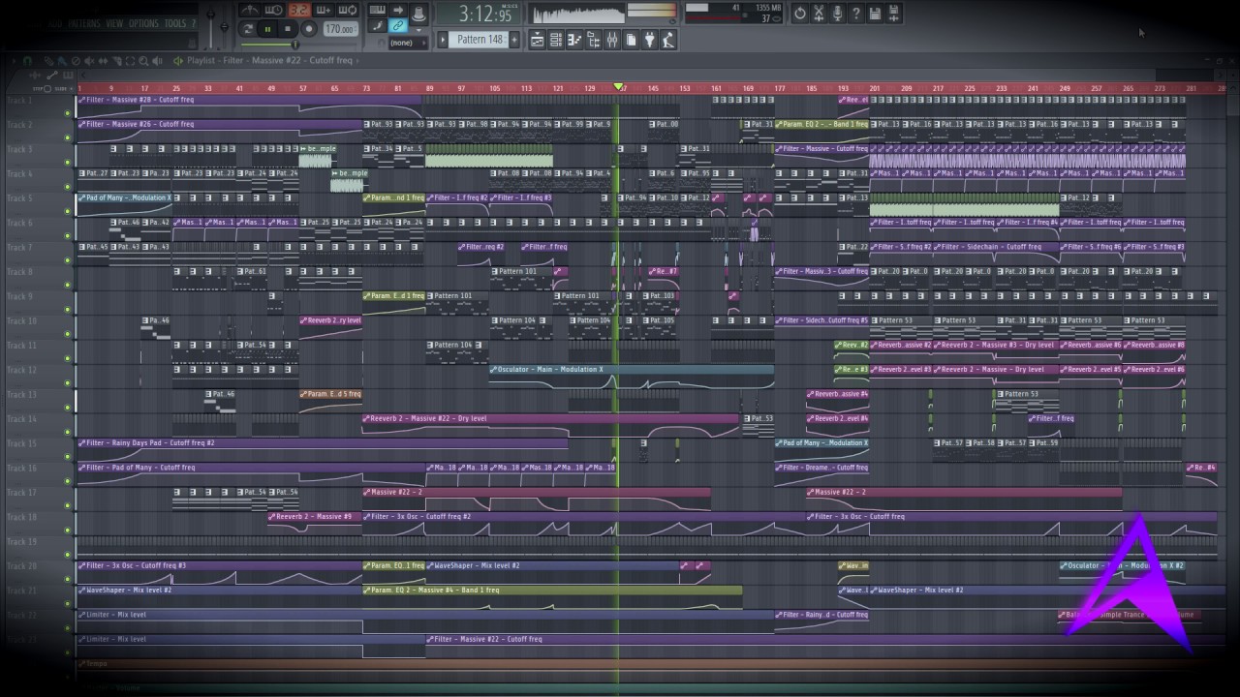Open the Browser panel

(592, 40)
